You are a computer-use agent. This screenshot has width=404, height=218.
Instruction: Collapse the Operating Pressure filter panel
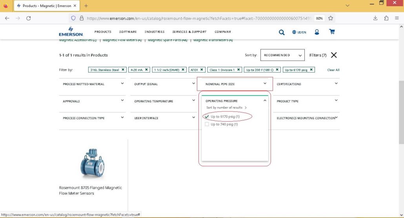(x=265, y=101)
